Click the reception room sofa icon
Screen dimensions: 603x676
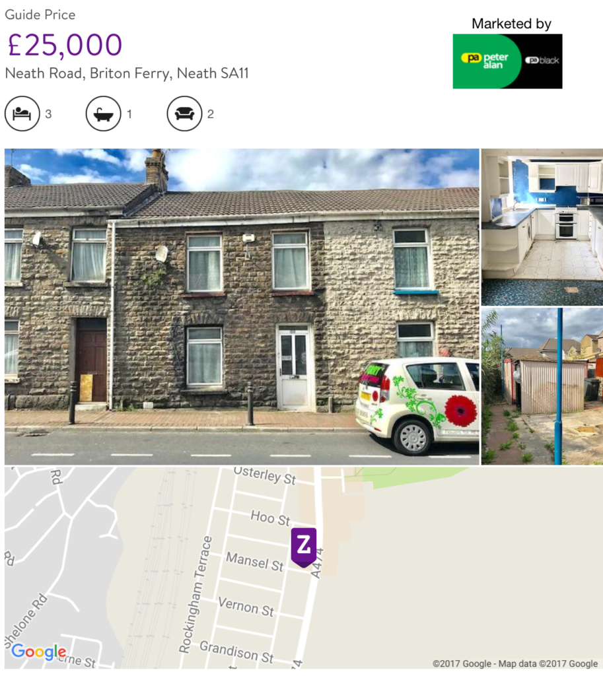(184, 114)
